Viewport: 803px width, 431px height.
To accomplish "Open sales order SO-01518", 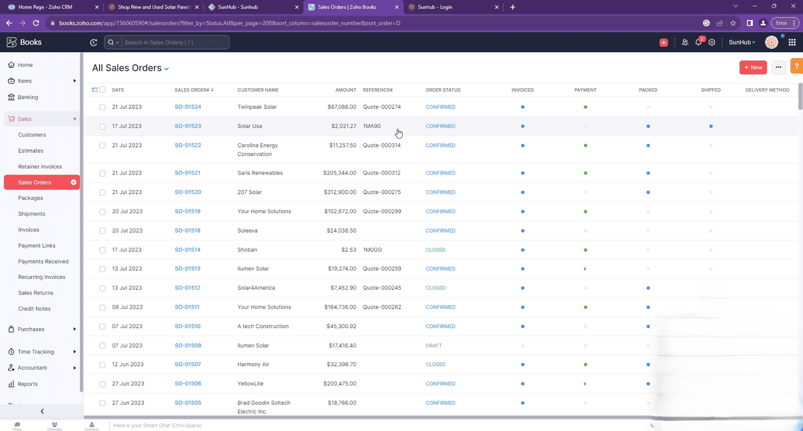I will (188, 231).
